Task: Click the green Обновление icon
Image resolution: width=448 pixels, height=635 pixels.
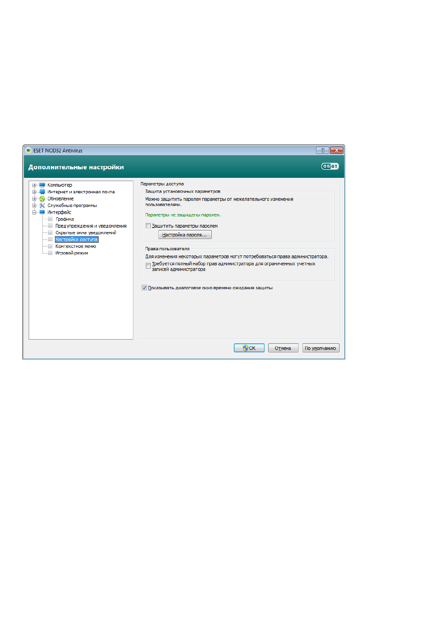Action: tap(42, 199)
